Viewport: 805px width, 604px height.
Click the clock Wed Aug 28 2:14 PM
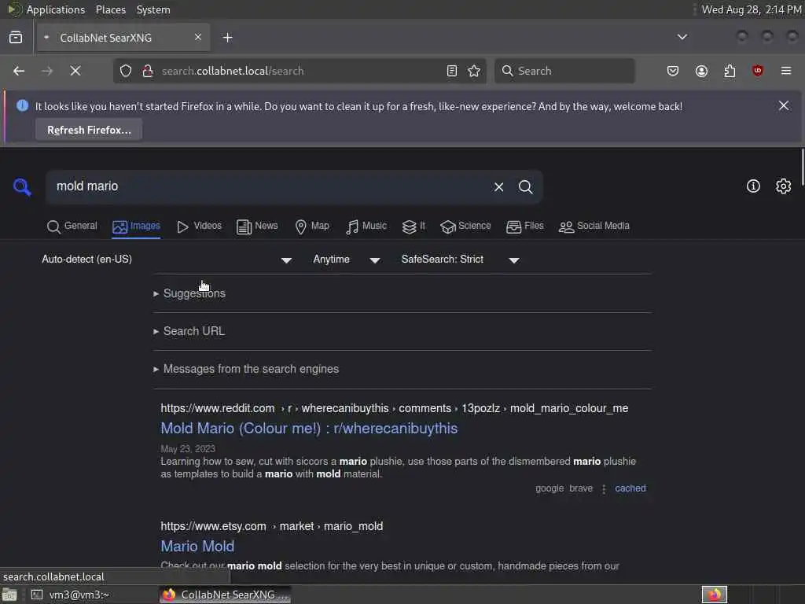pos(752,9)
